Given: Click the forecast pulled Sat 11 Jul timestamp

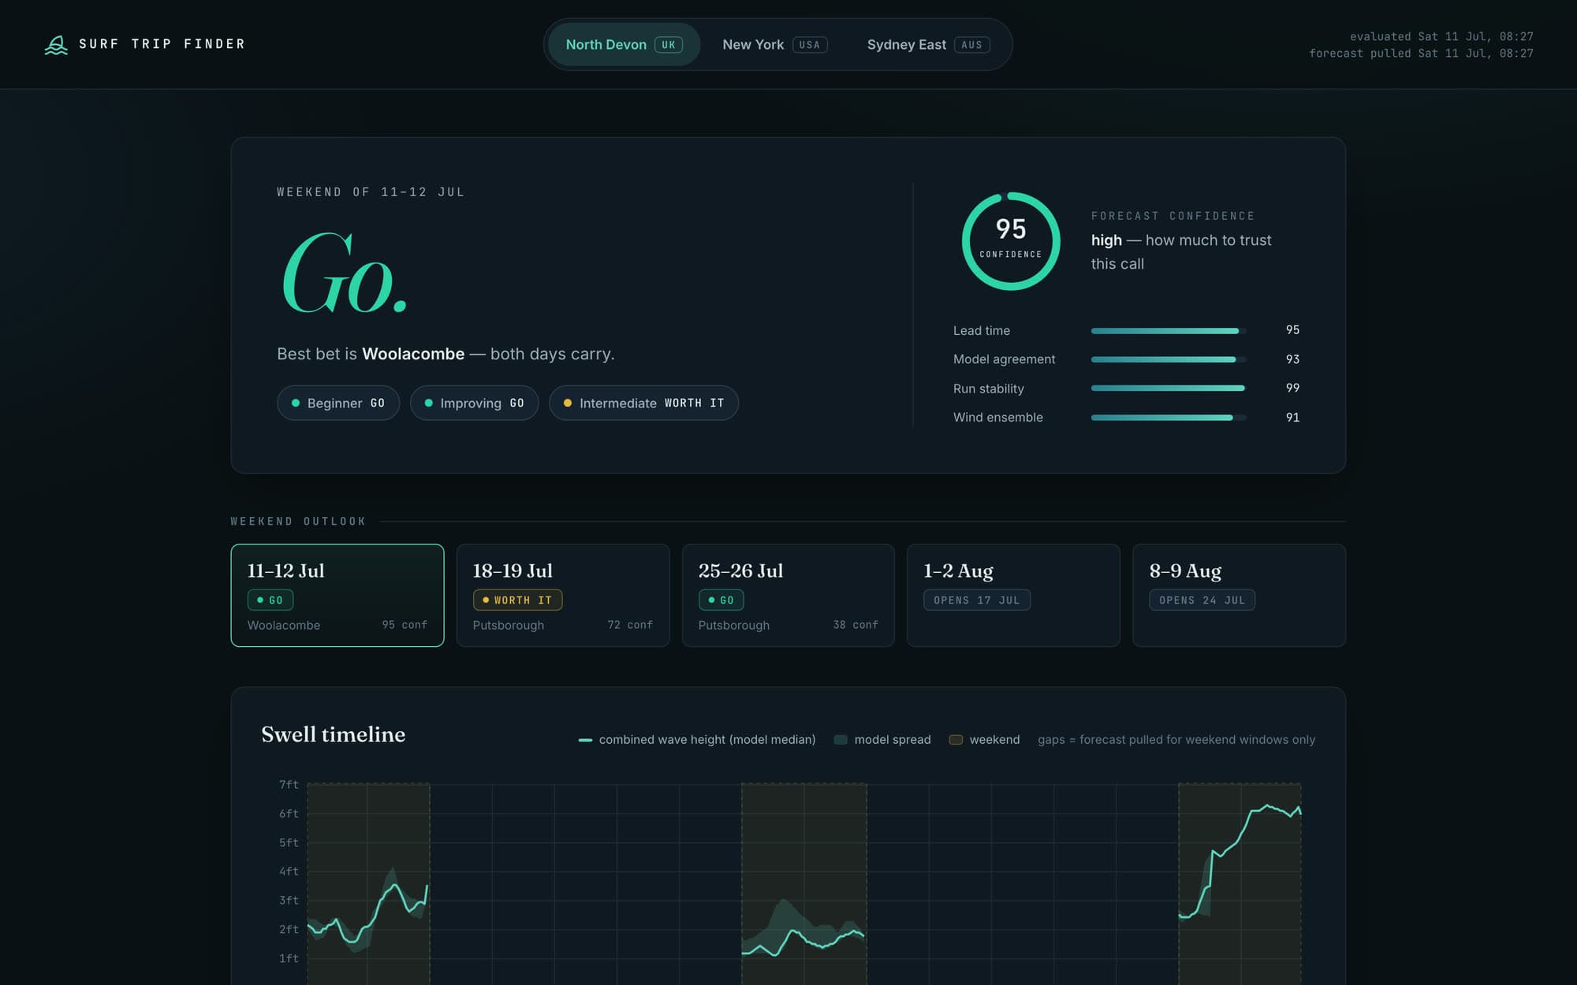Looking at the screenshot, I should tap(1422, 54).
